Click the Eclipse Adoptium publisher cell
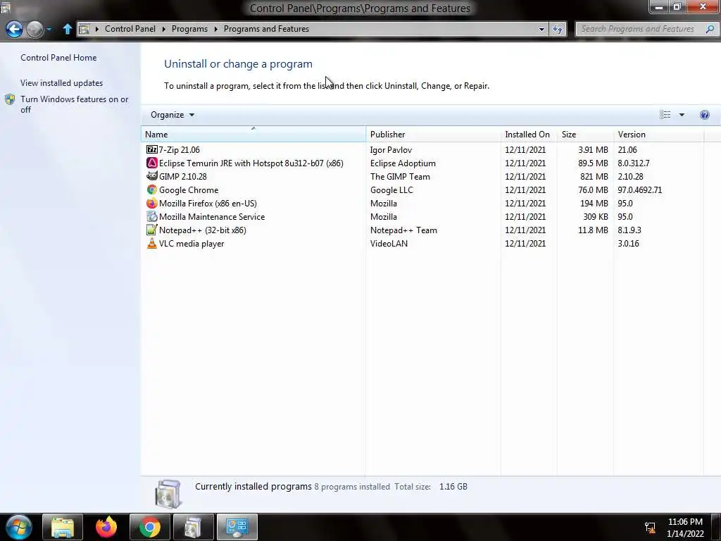The width and height of the screenshot is (721, 541). click(403, 163)
